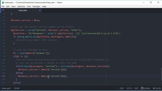
Task: Click the PHP file icon on the tab
Action: pyautogui.click(x=3, y=10)
